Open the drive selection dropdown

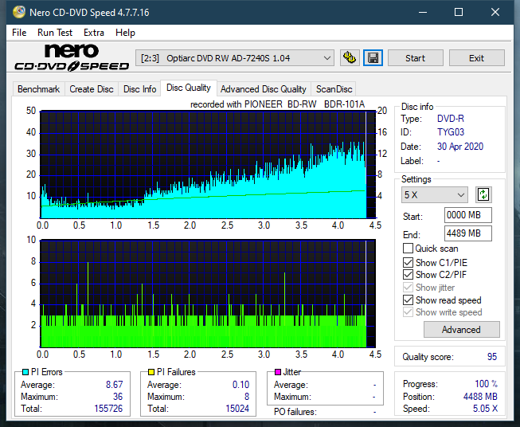(234, 58)
